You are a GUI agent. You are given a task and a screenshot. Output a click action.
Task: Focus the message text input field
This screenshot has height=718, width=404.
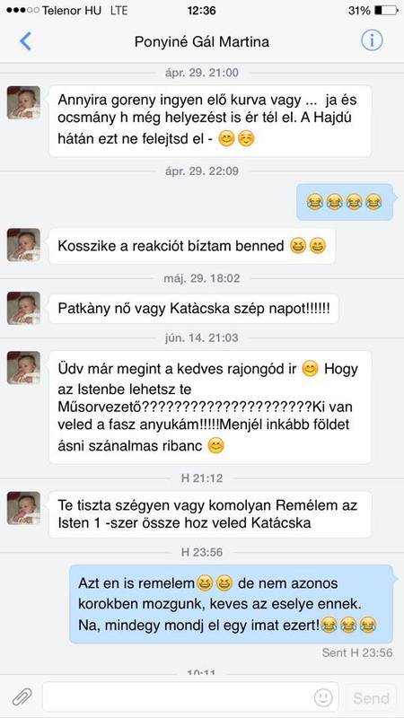pos(190,697)
